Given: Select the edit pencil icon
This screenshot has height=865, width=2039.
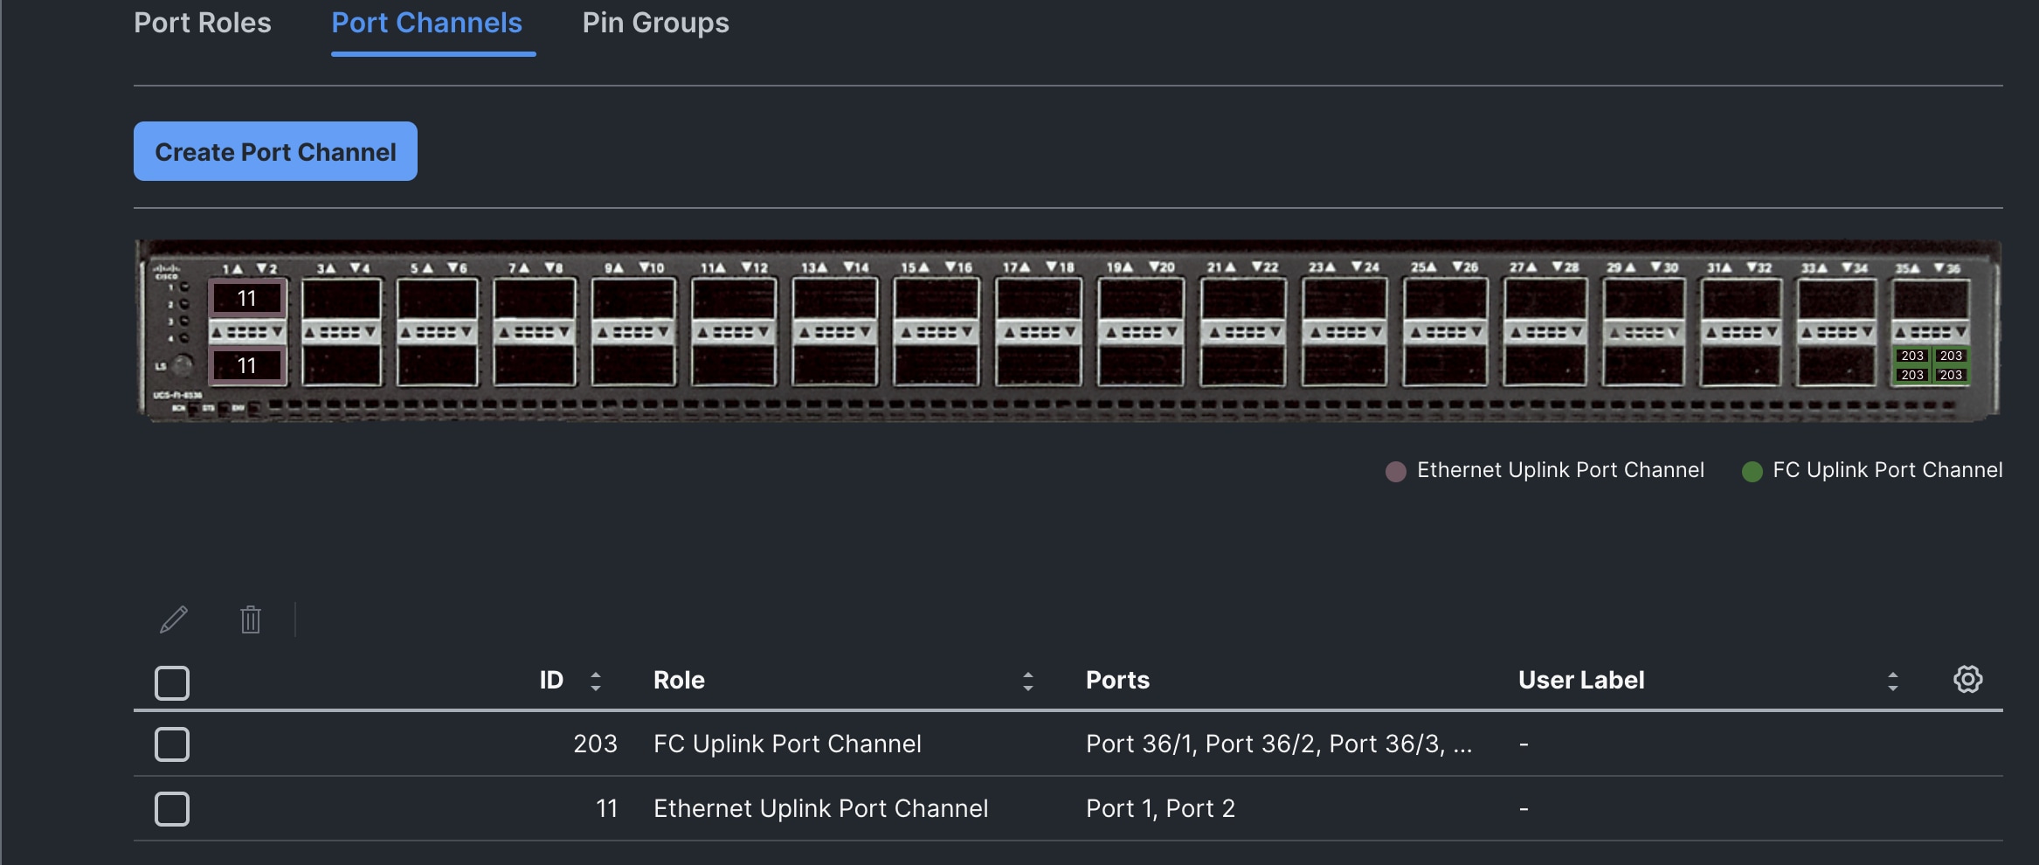Looking at the screenshot, I should 172,619.
